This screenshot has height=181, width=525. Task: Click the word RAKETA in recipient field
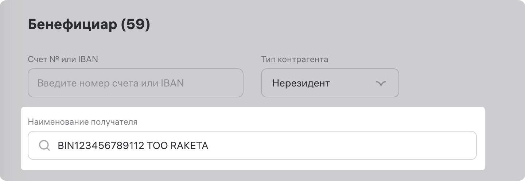coord(190,146)
